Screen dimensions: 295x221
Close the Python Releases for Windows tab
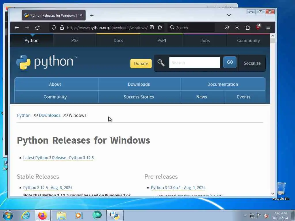[81, 16]
